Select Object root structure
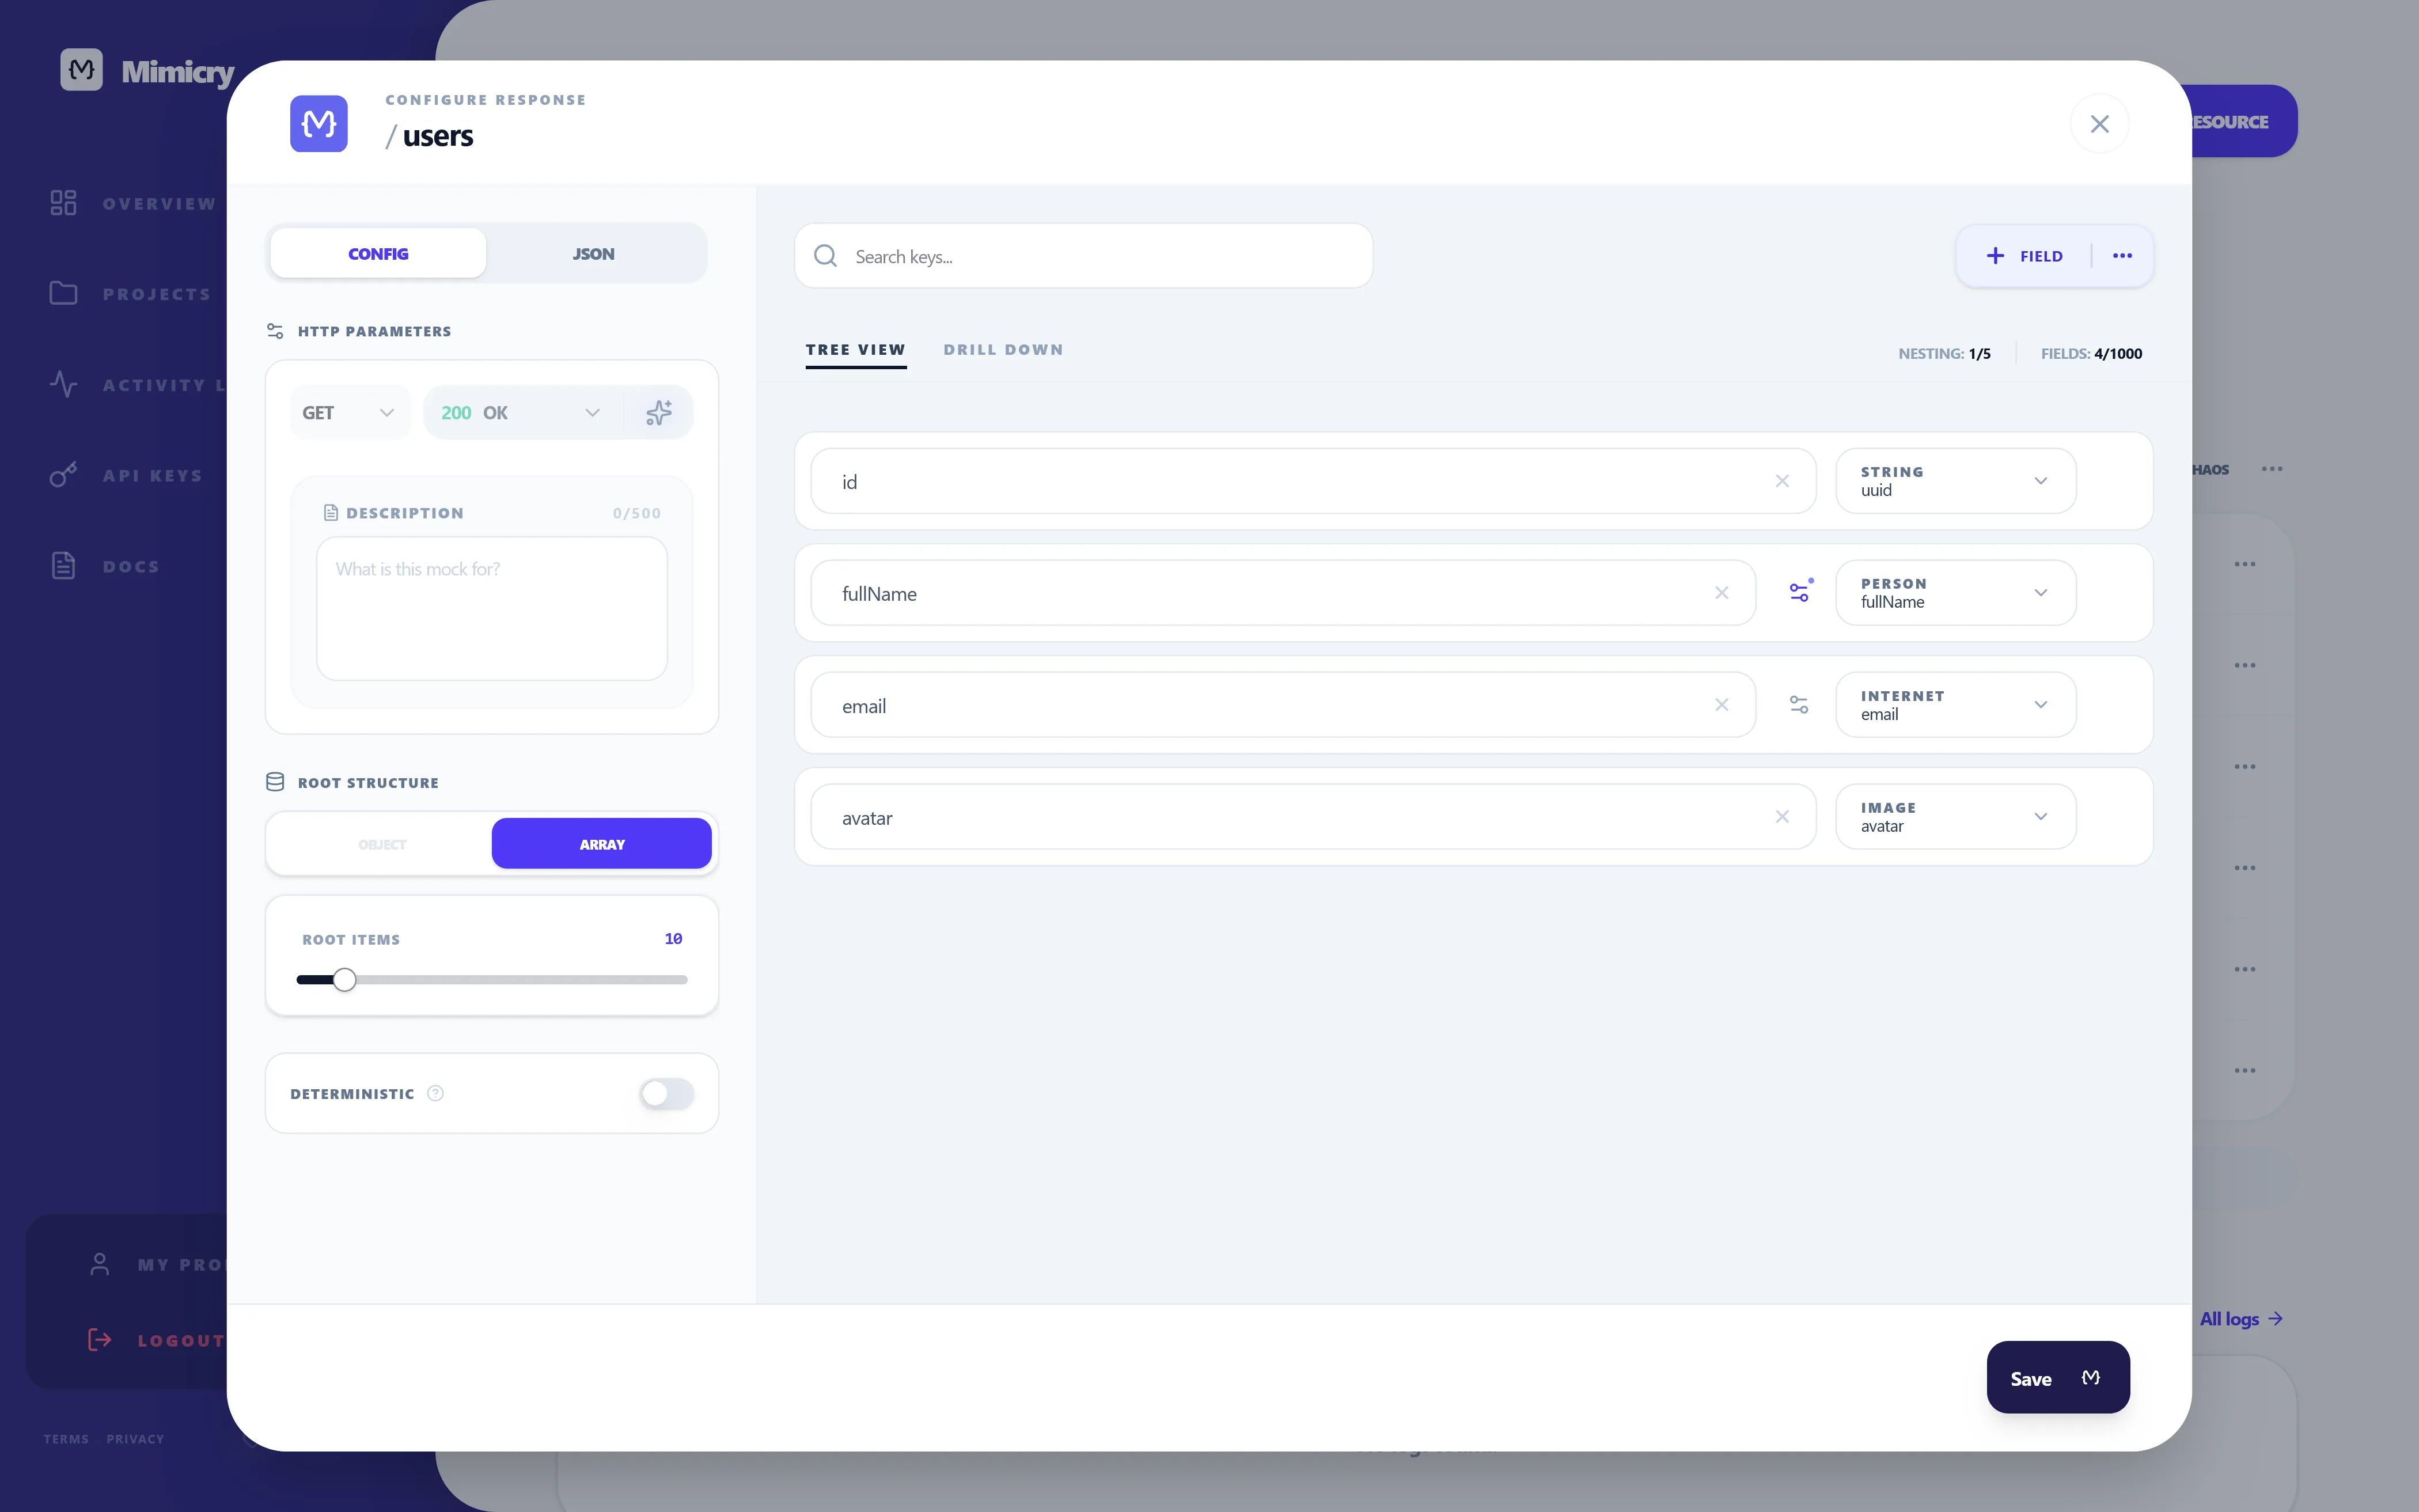Image resolution: width=2419 pixels, height=1512 pixels. (382, 844)
